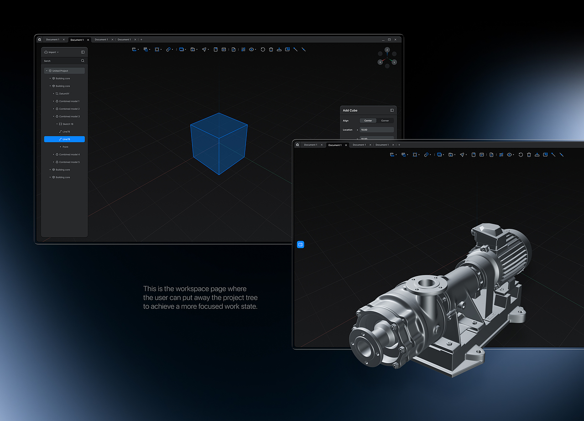The image size is (584, 421).
Task: Click the app logo in the pump window title bar
Action: coord(297,145)
